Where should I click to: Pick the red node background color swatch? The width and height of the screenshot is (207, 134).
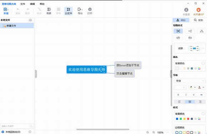point(188,119)
